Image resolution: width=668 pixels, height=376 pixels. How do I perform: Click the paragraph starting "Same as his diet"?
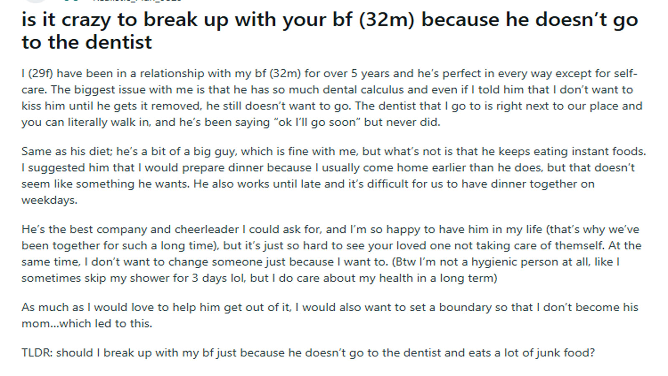(329, 175)
